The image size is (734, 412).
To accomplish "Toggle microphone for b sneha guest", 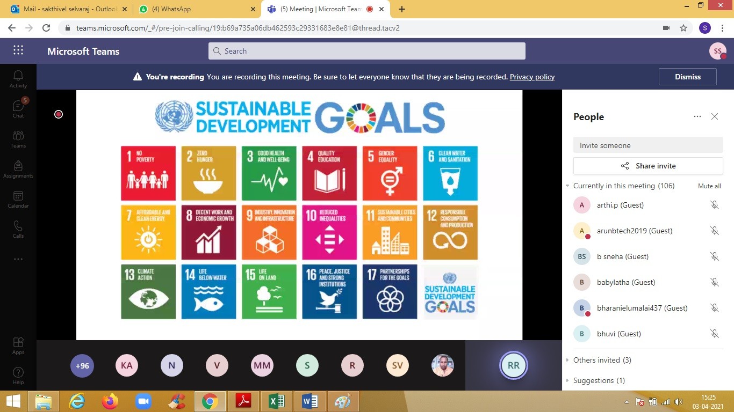I will click(714, 256).
